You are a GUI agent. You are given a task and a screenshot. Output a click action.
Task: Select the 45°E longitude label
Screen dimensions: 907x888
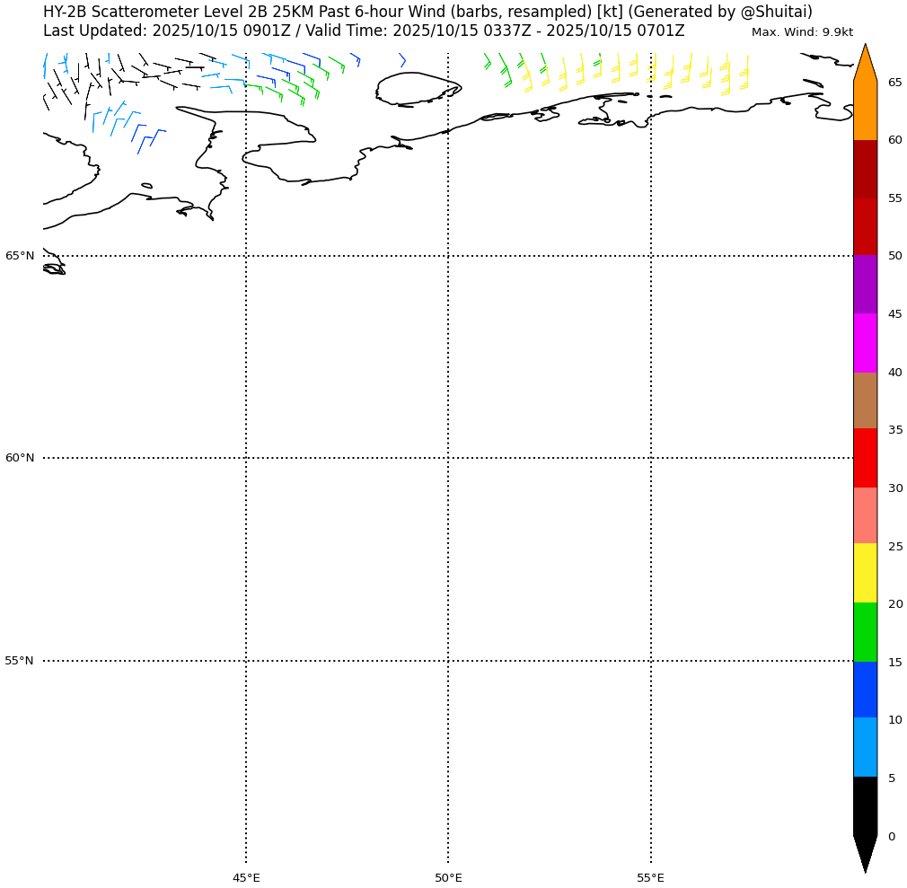[246, 877]
